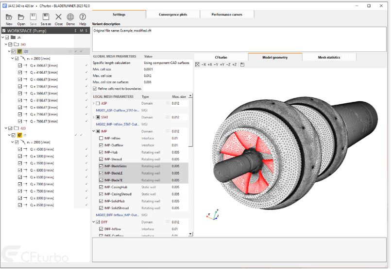
Task: Collapse the JA tree node
Action: pyautogui.click(x=3, y=37)
